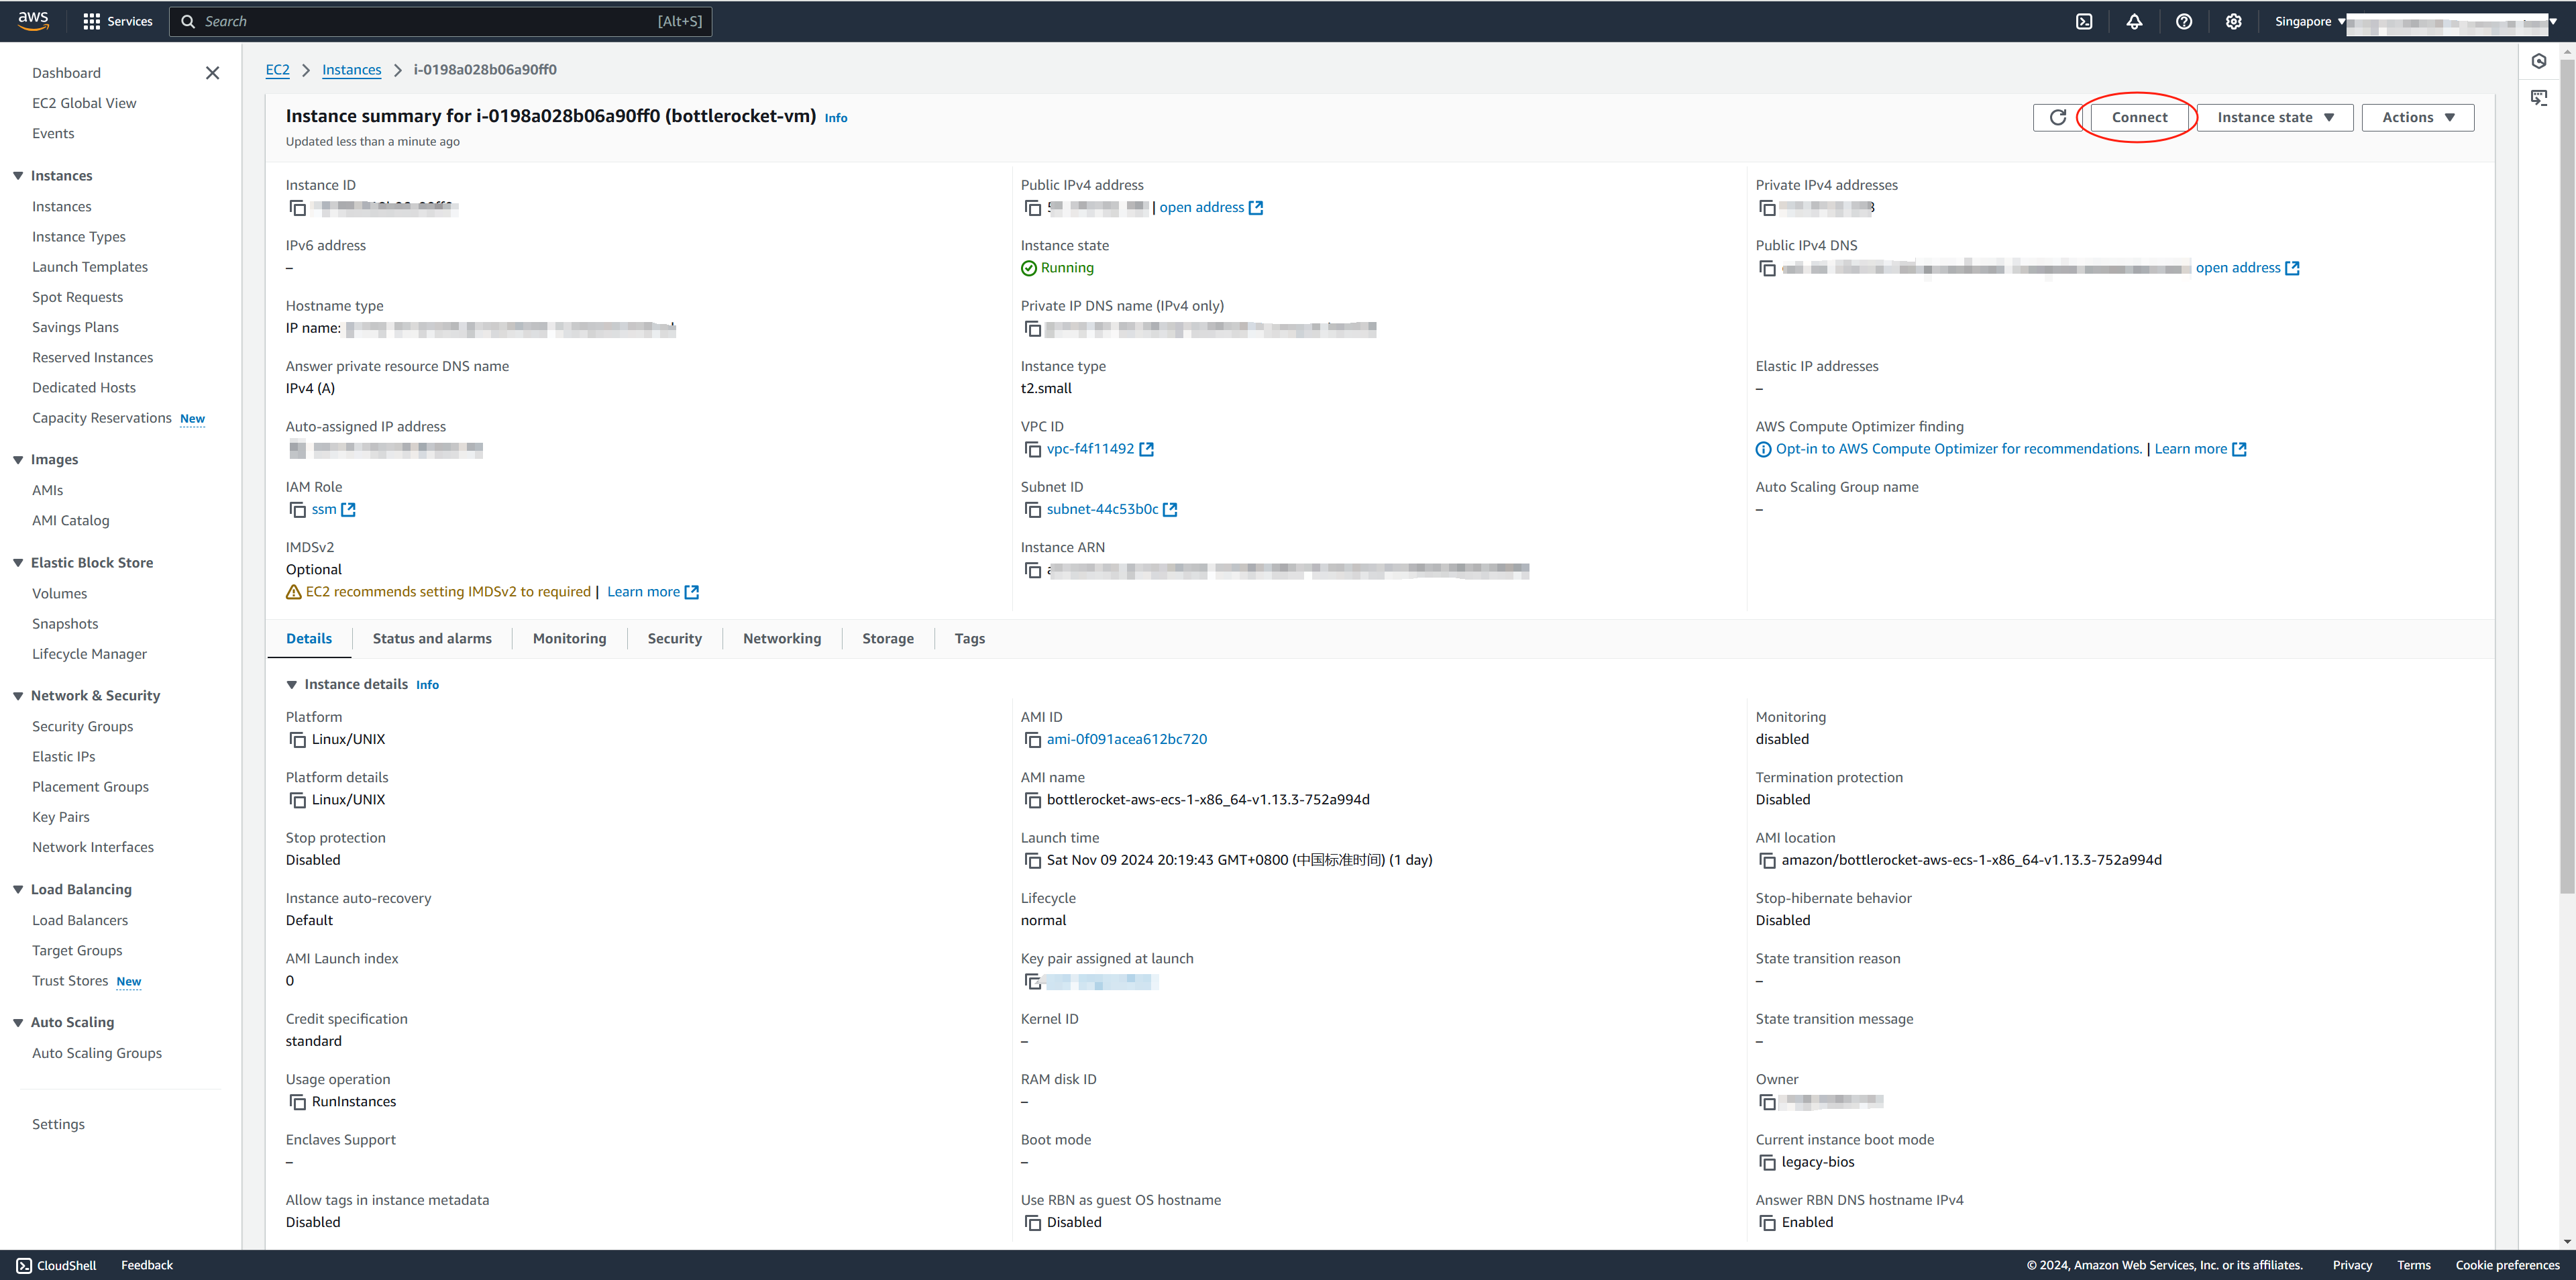Open Launch Templates in sidebar

tap(89, 267)
